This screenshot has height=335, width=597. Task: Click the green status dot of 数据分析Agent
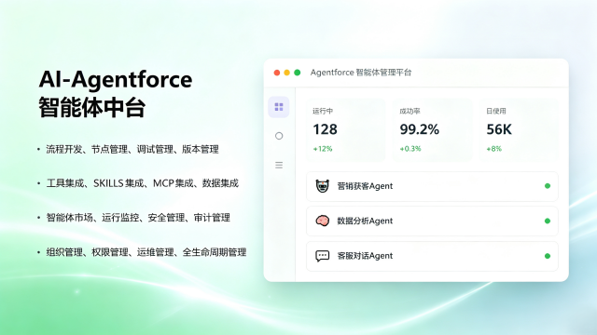pos(548,221)
